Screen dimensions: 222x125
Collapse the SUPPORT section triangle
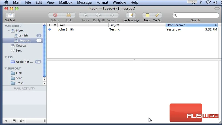pyautogui.click(x=6, y=68)
